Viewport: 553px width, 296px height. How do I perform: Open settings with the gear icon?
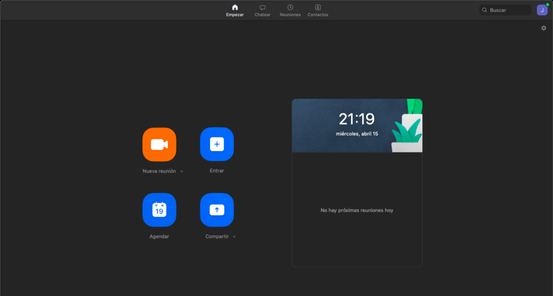544,28
